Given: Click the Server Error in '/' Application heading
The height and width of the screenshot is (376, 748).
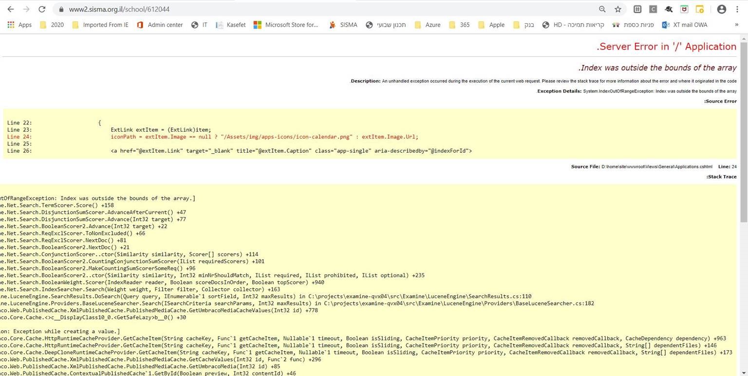Looking at the screenshot, I should pos(666,47).
